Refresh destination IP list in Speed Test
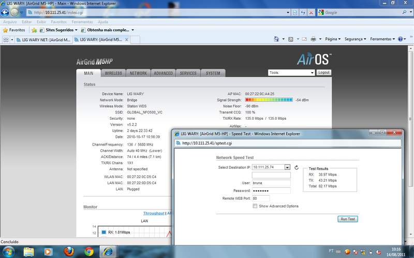This screenshot has width=414, height=258. [296, 167]
